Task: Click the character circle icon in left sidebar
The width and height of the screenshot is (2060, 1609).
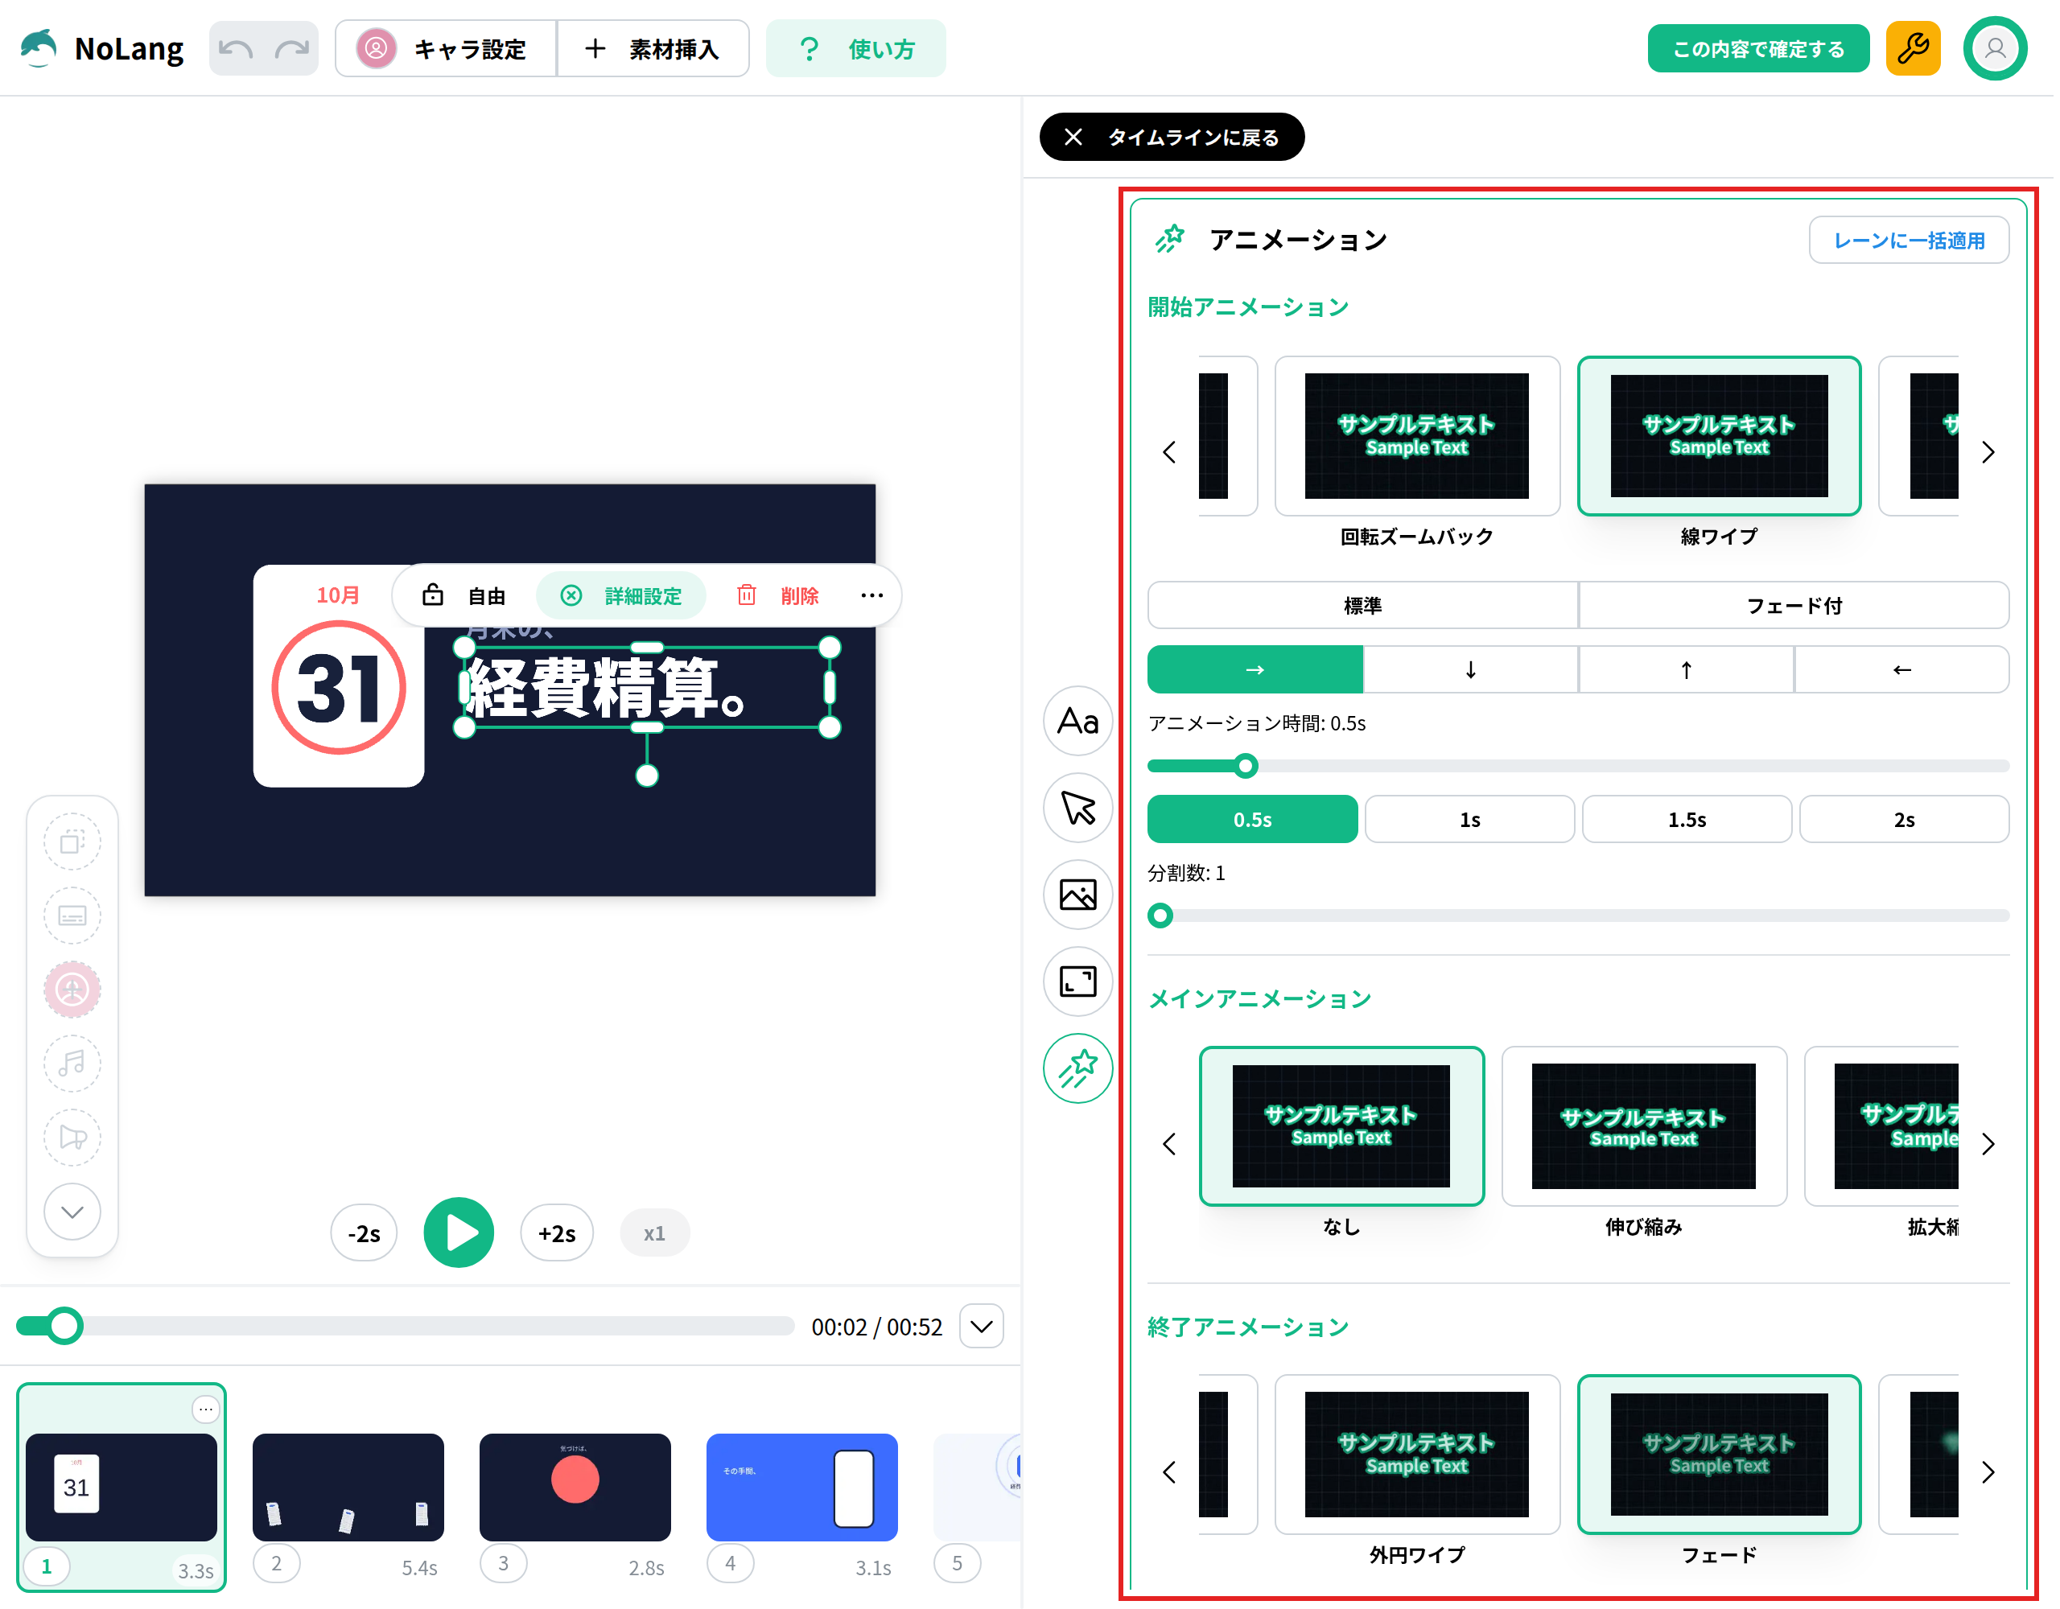Action: (72, 991)
